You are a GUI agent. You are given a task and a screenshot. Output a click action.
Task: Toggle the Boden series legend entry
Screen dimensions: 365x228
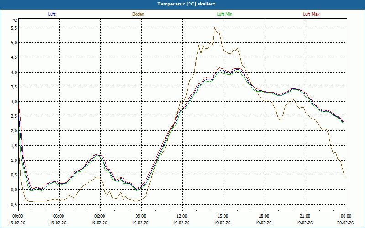(138, 14)
